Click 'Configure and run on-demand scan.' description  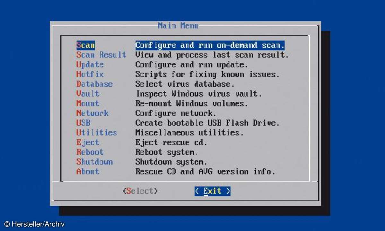(210, 45)
